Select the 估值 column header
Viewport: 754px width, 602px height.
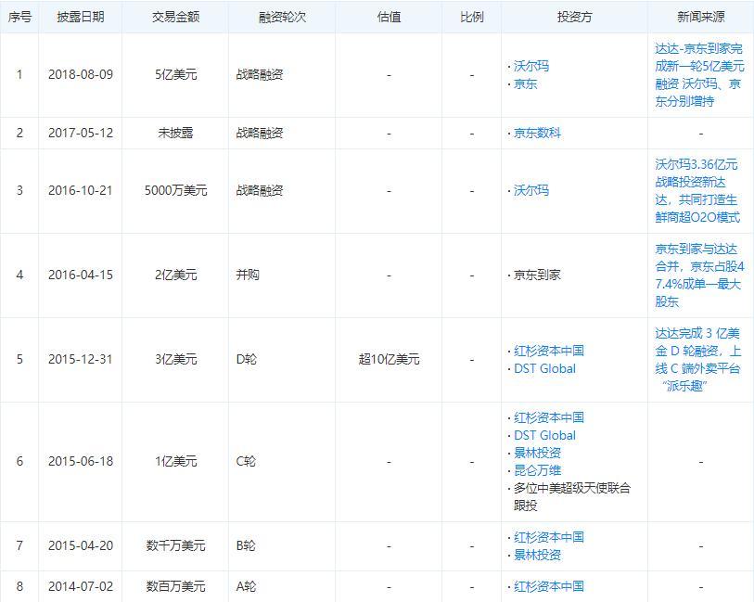pyautogui.click(x=389, y=17)
